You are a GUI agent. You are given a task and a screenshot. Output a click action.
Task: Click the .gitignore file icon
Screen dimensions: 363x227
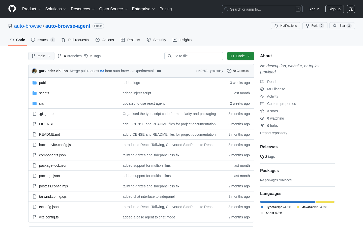click(35, 114)
